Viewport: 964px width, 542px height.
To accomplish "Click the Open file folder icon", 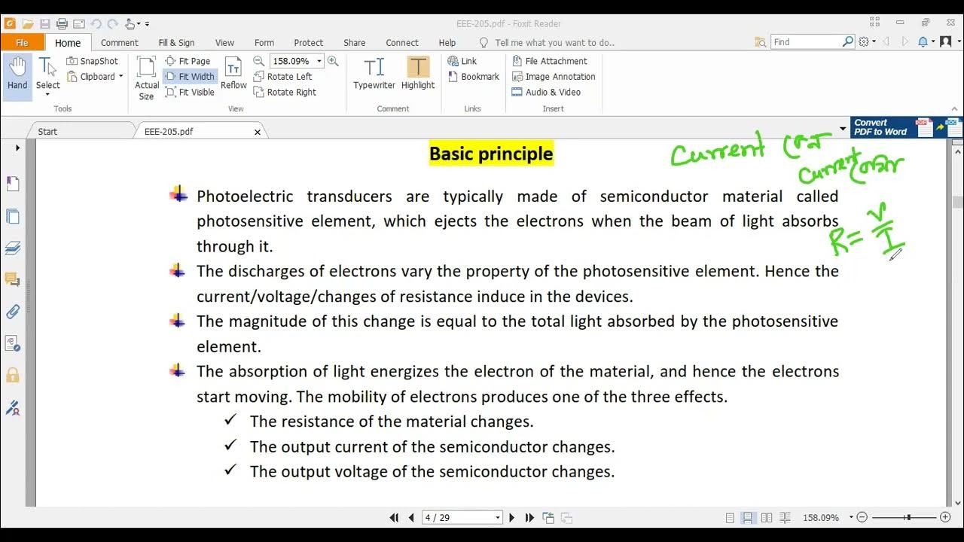I will [27, 23].
